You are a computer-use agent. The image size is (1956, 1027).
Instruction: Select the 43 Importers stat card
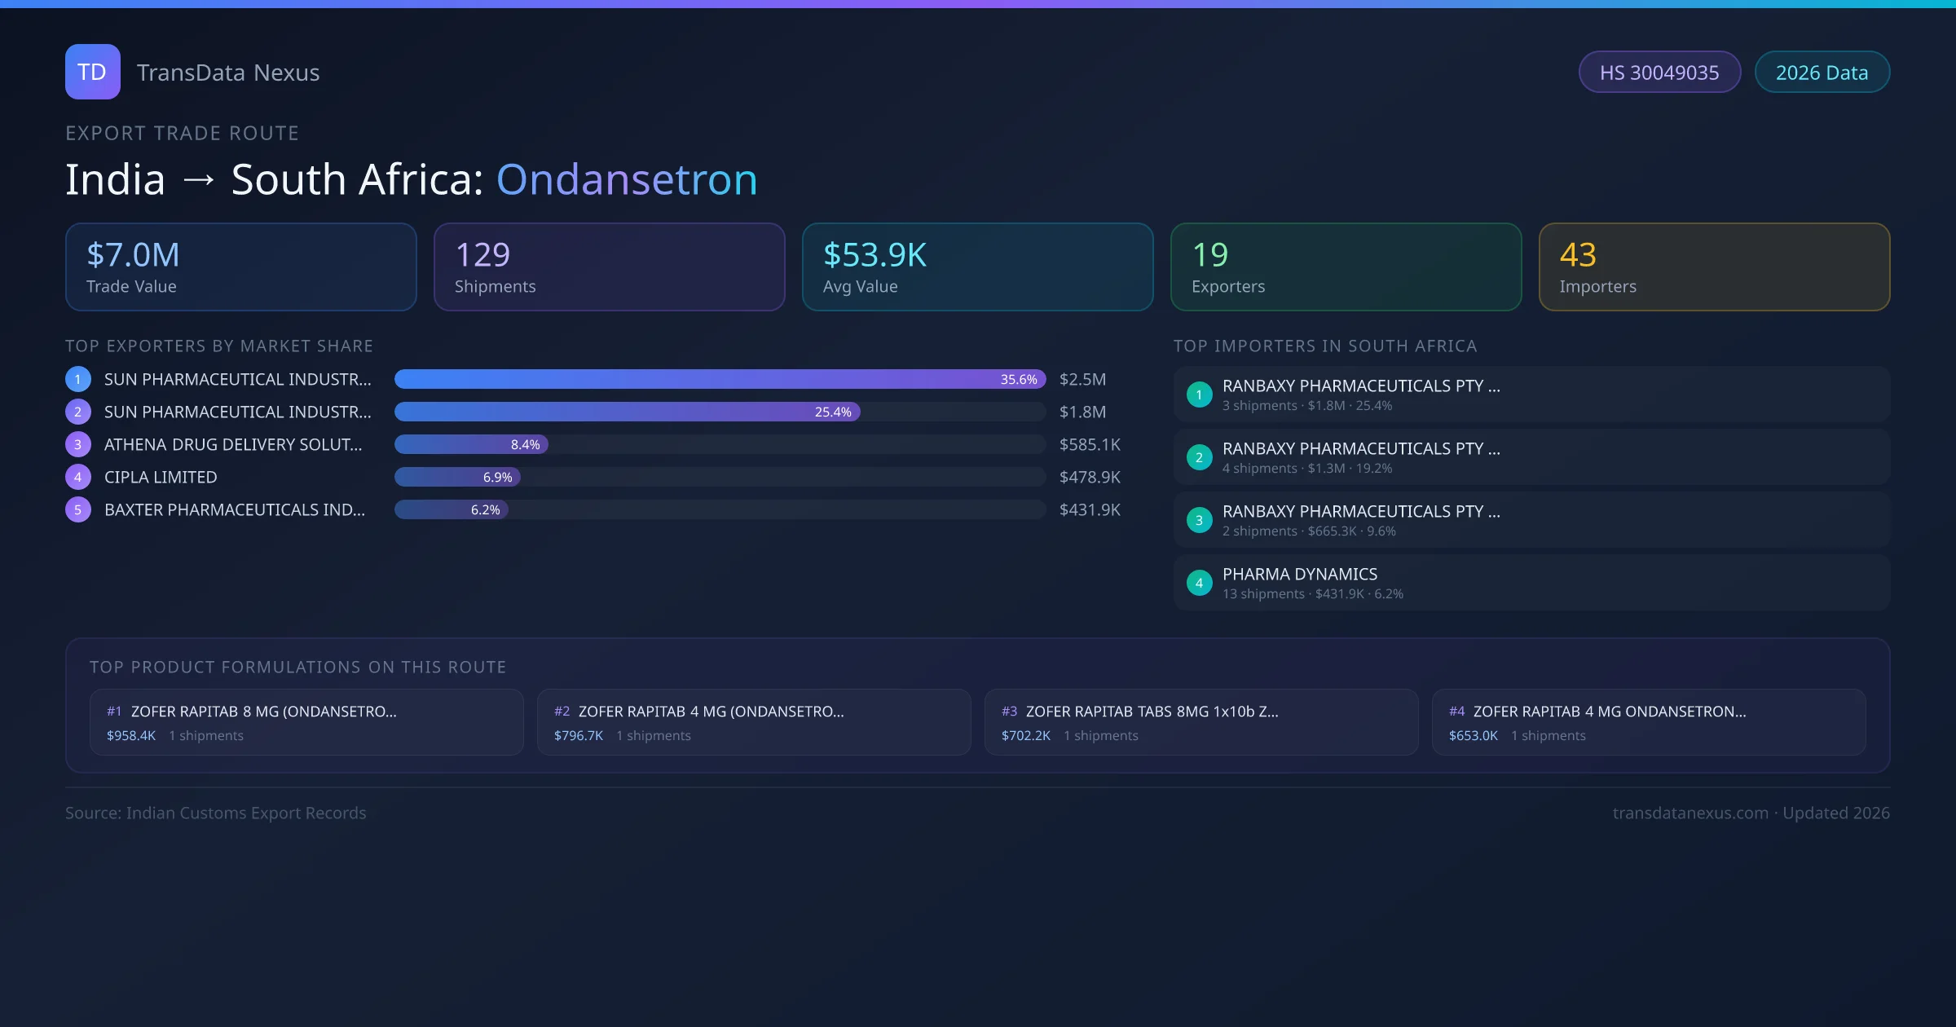click(1714, 267)
